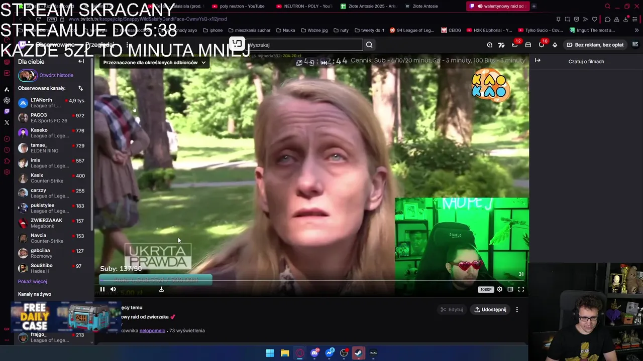Open the LTANorth channel
Screen dimensions: 643x361
click(x=52, y=103)
